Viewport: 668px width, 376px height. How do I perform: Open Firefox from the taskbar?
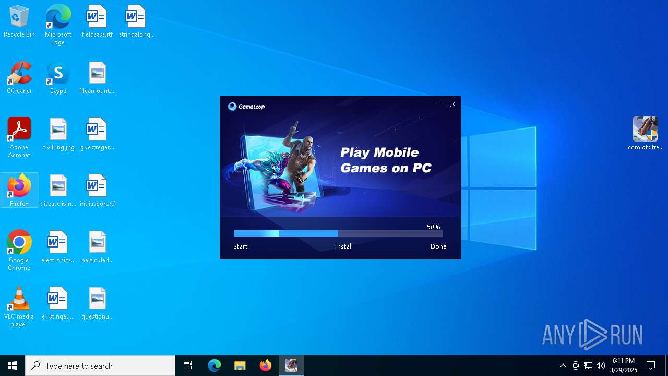click(266, 366)
